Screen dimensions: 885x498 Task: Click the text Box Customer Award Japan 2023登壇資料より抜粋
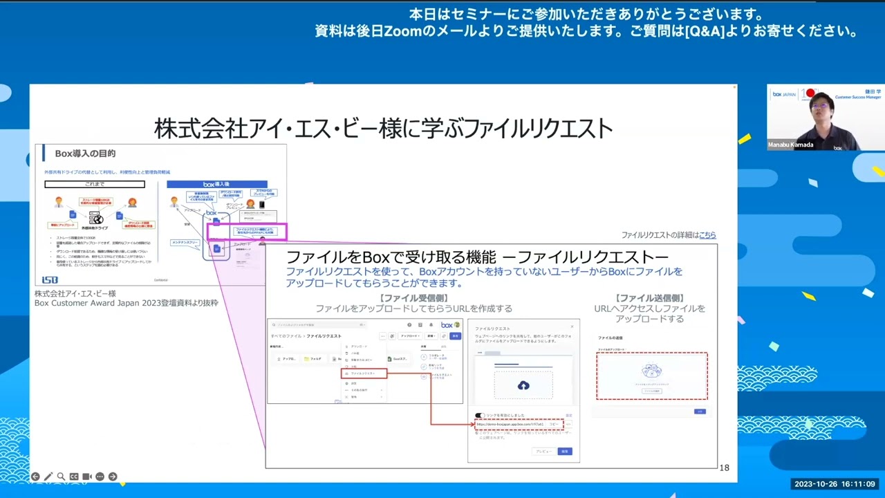click(127, 303)
